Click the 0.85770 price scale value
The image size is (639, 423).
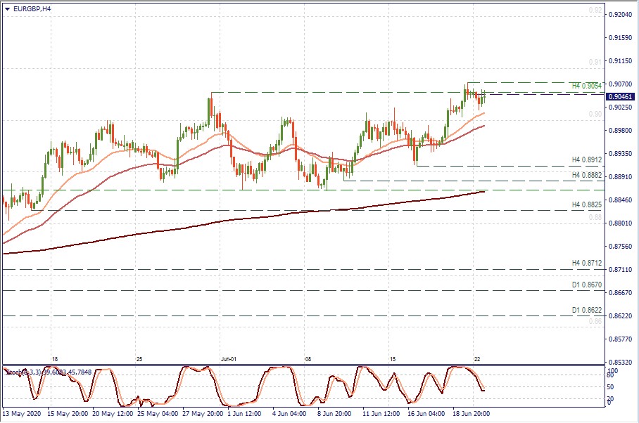621,339
